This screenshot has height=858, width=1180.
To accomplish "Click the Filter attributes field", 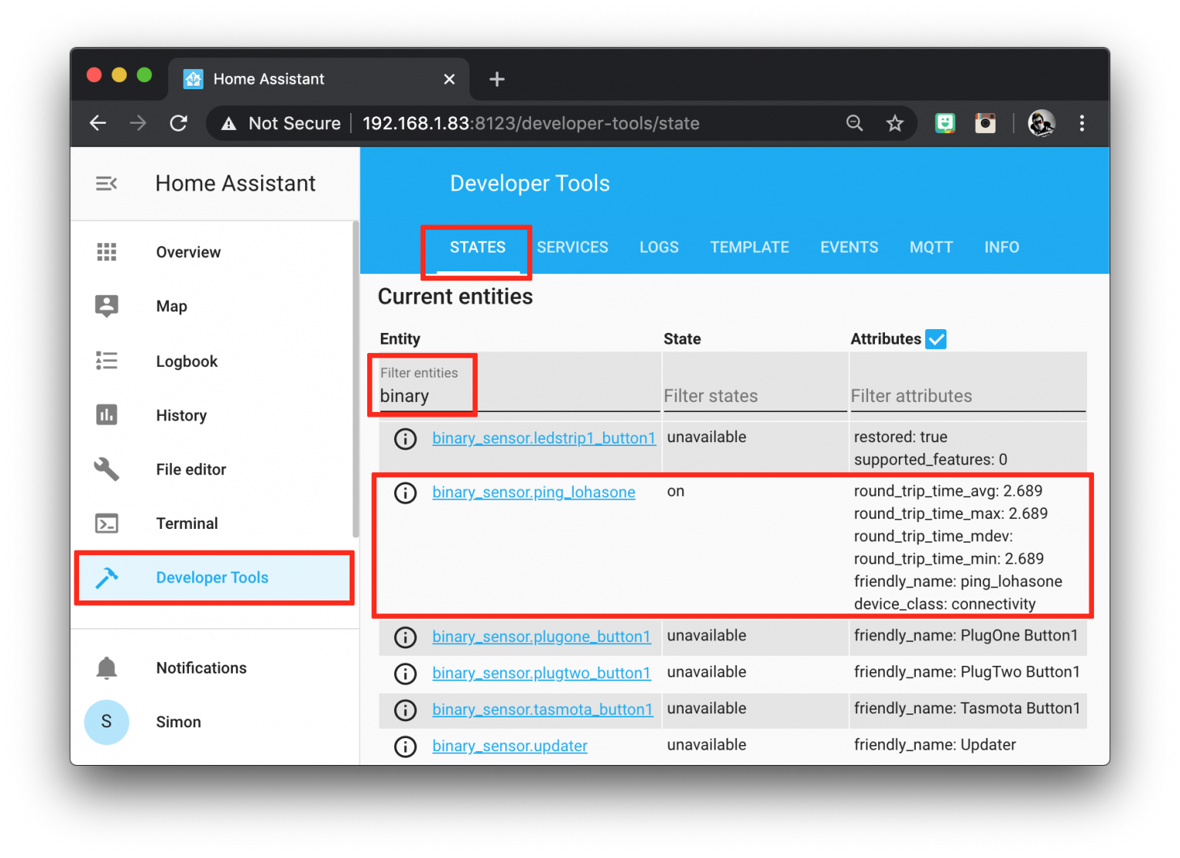I will point(967,396).
